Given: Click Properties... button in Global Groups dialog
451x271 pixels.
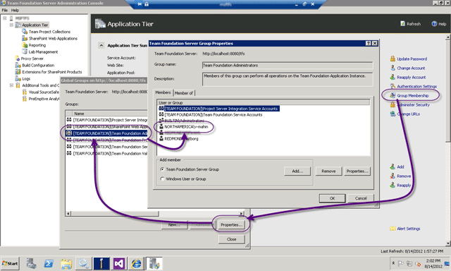Looking at the screenshot, I should [232, 224].
